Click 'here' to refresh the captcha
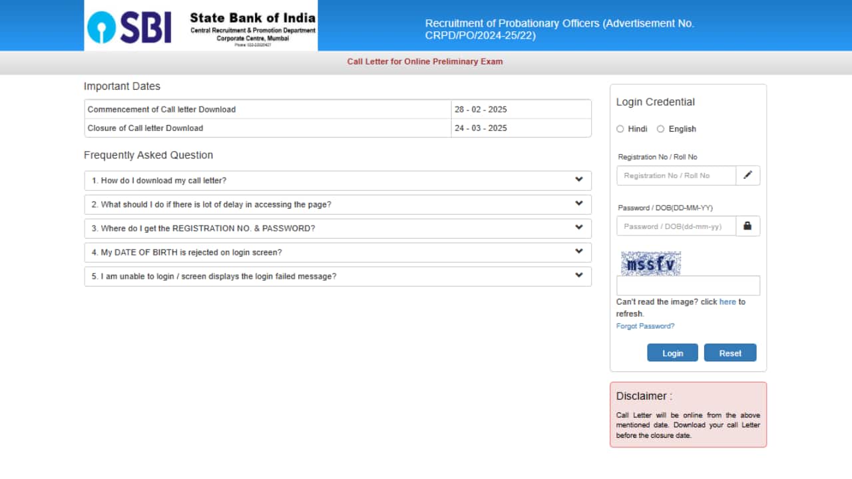Image resolution: width=852 pixels, height=479 pixels. pyautogui.click(x=728, y=301)
